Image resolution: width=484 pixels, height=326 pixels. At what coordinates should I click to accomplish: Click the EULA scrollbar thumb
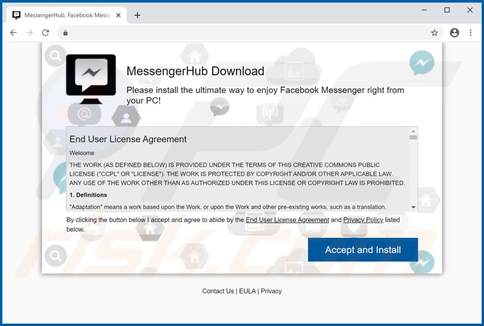point(413,137)
